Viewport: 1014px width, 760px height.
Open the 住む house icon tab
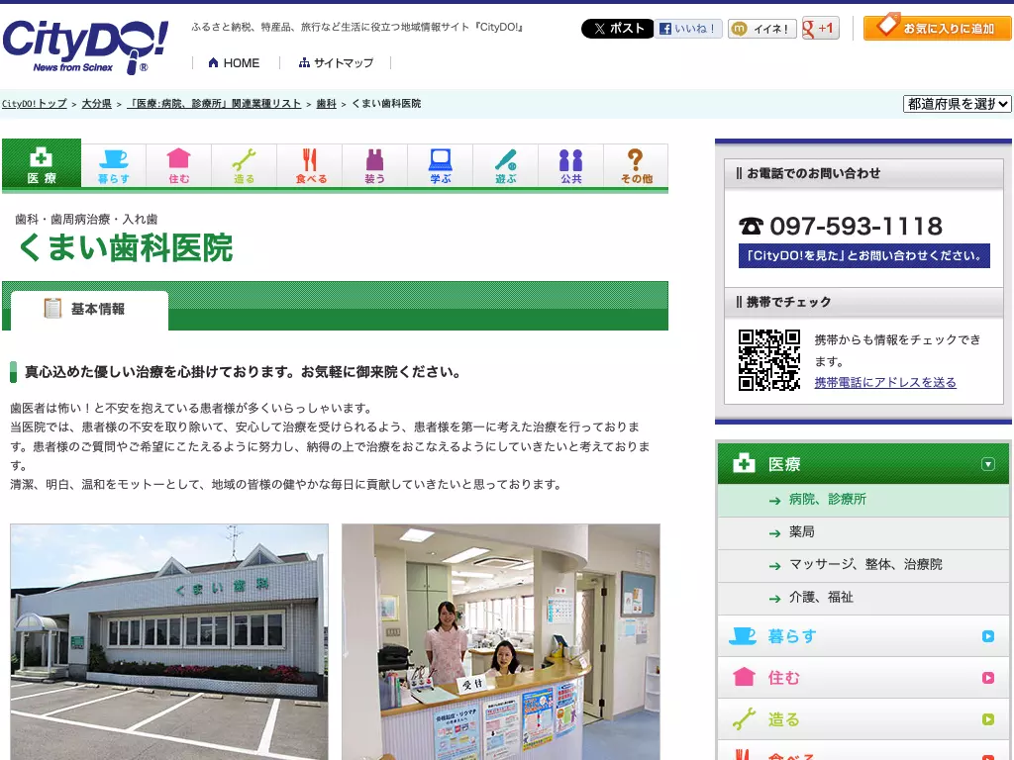point(179,166)
